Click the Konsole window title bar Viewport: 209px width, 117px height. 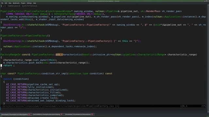coord(104,1)
